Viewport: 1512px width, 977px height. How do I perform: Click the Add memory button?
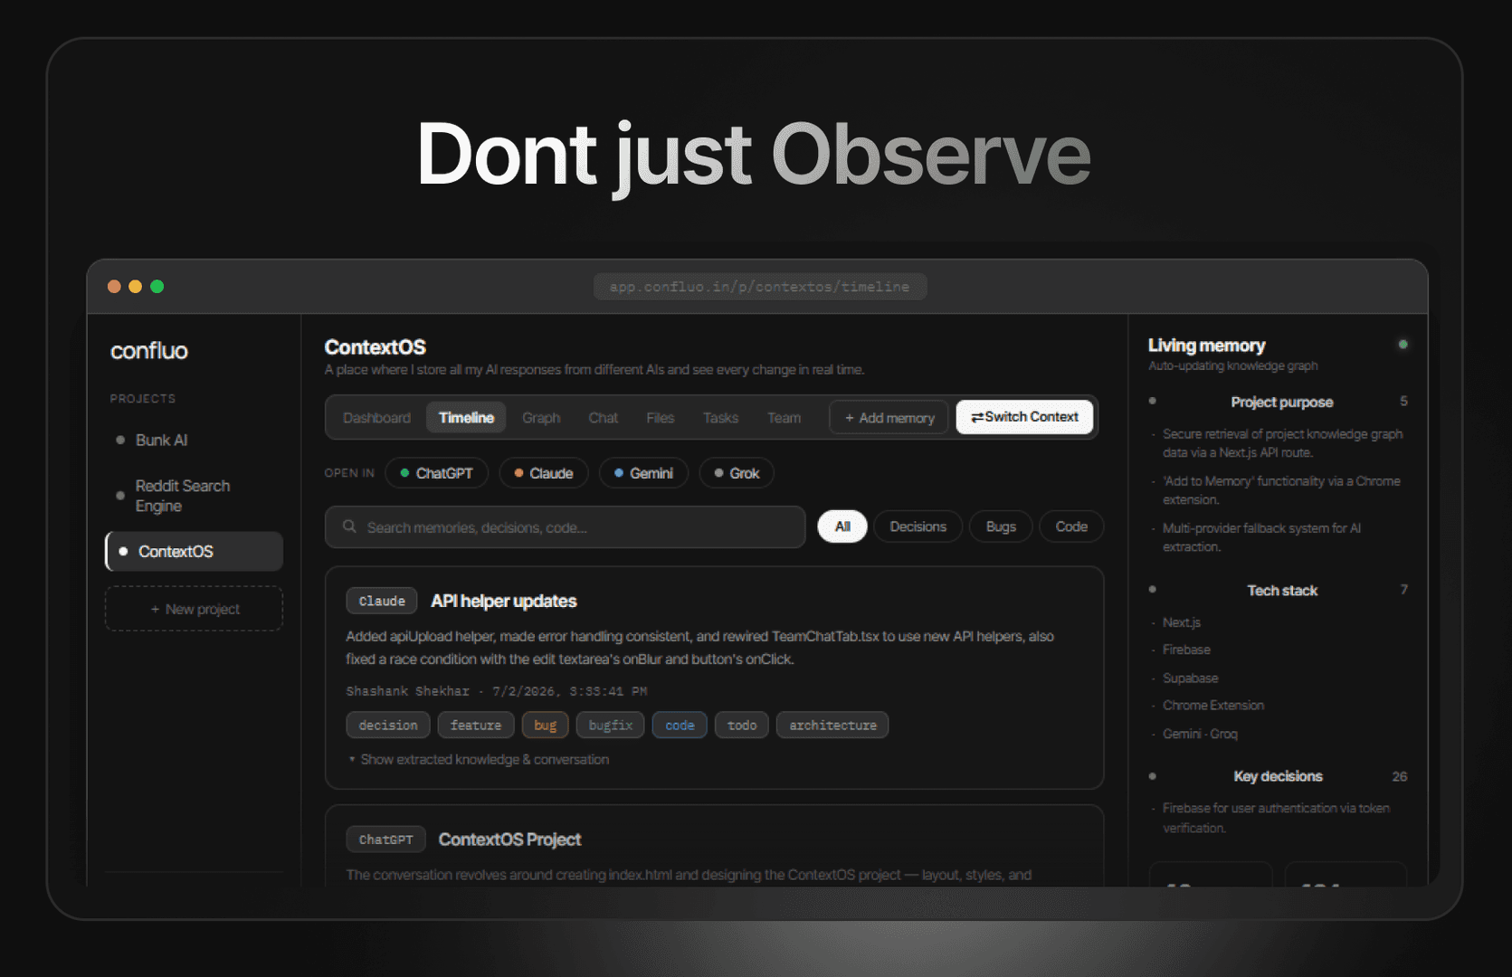[889, 418]
